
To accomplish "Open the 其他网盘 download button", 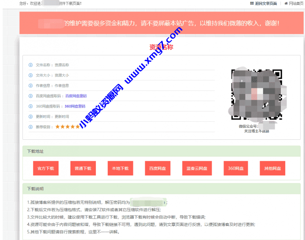I will pos(272,168).
